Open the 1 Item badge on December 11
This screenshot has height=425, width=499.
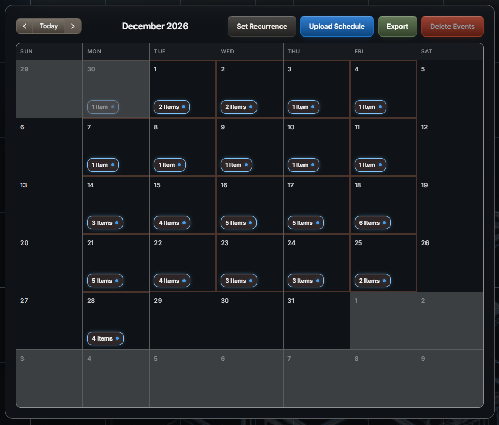pyautogui.click(x=370, y=165)
